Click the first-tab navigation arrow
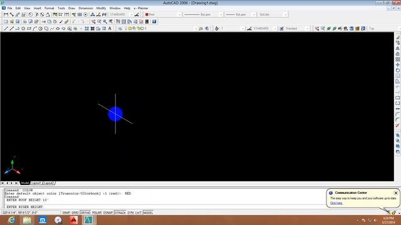 click(x=3, y=183)
